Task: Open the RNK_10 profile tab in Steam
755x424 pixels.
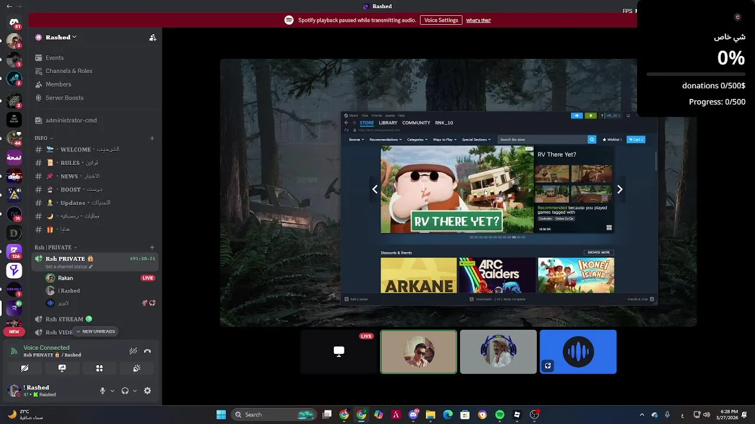Action: tap(444, 123)
